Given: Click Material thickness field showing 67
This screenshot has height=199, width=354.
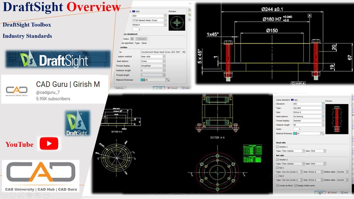Looking at the screenshot, I should pos(308,133).
